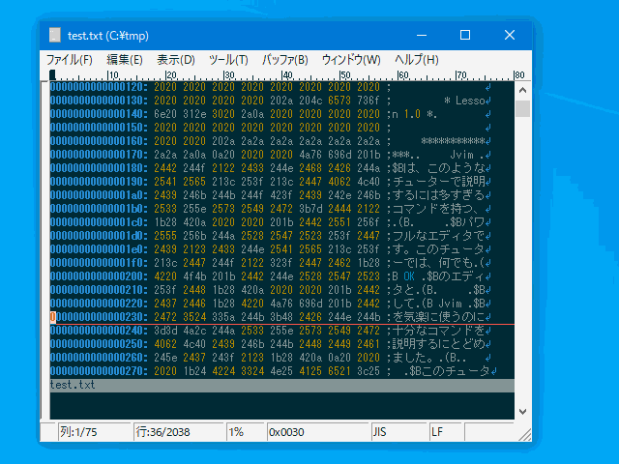Click hex value 3d3d on row 240
The height and width of the screenshot is (464, 619).
pyautogui.click(x=165, y=331)
